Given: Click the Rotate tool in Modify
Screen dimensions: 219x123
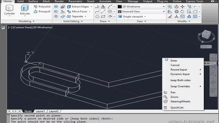Looking at the screenshot, I should coord(182,11).
